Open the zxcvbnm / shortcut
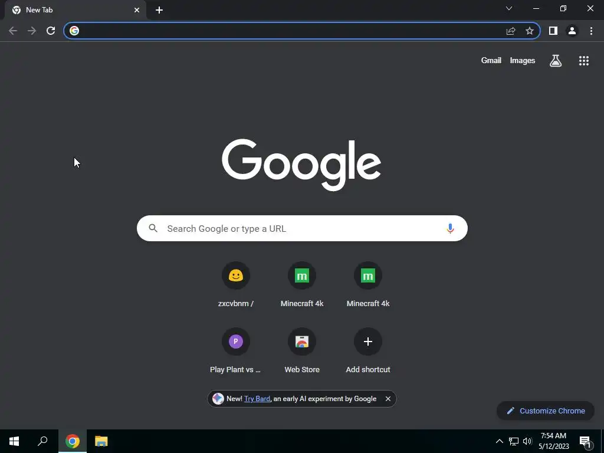The image size is (604, 453). [236, 285]
